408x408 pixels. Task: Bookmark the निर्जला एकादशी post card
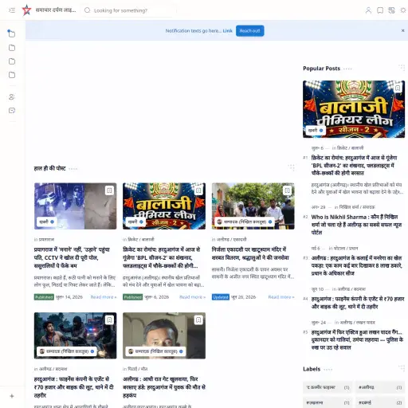(x=287, y=190)
